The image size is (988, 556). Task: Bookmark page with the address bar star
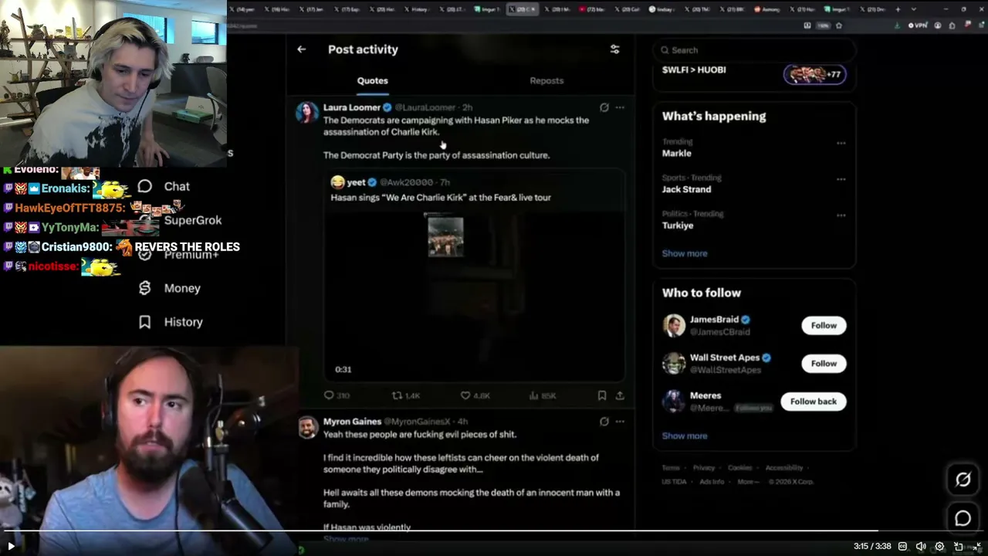pyautogui.click(x=839, y=25)
